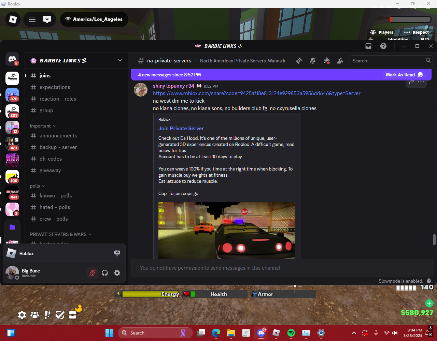Expand the BARBIE LINKS server menu
437x341 pixels.
point(120,60)
